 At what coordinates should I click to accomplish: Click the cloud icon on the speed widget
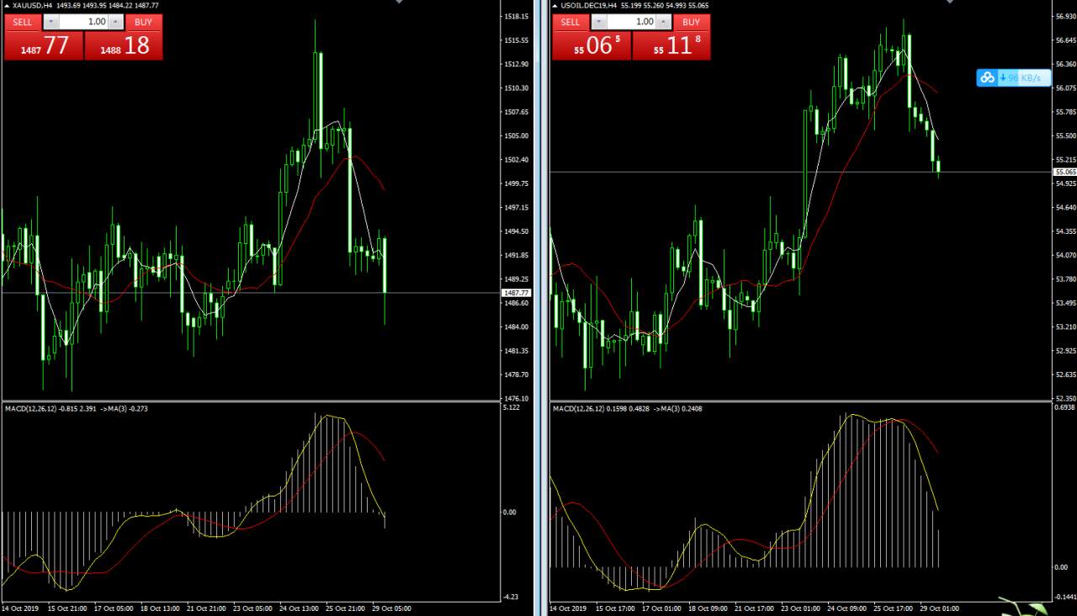(987, 77)
